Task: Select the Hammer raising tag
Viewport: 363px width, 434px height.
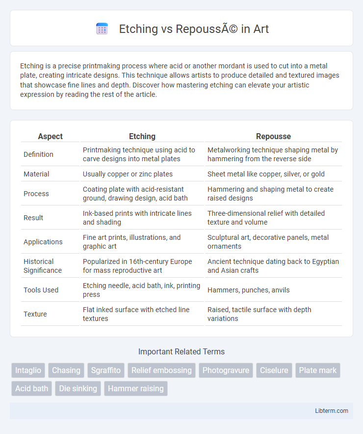Action: pos(136,388)
